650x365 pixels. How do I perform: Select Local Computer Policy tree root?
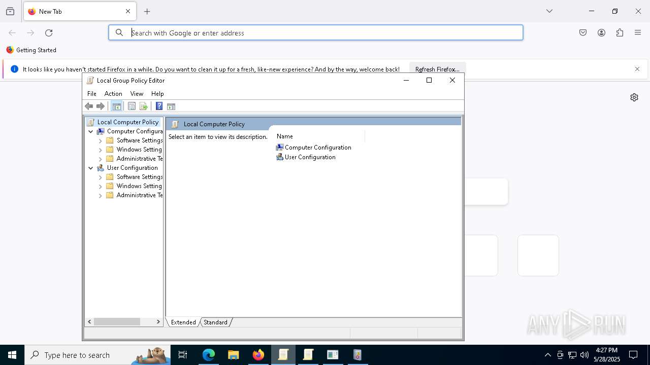pos(128,122)
